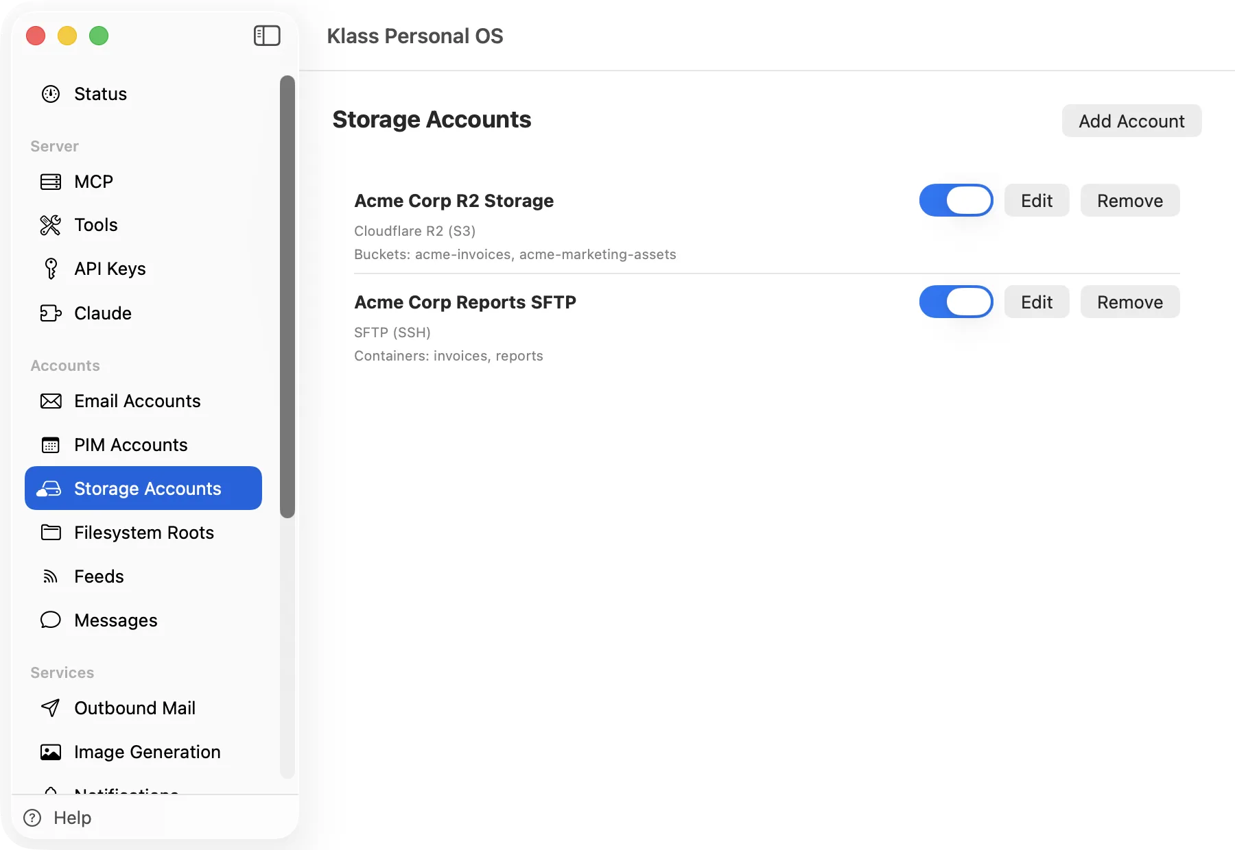Click the sidebar vertical scrollbar
Screen dimensions: 1235x850
287,296
